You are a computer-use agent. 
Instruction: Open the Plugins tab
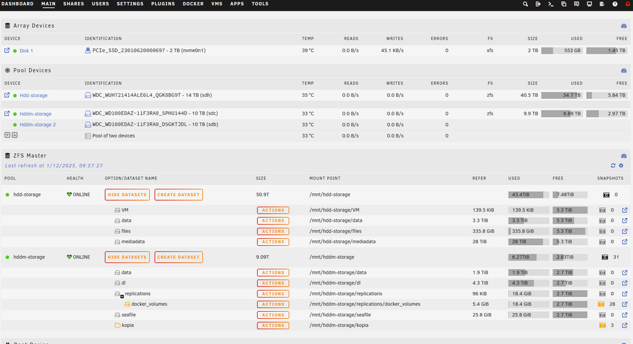pyautogui.click(x=163, y=4)
